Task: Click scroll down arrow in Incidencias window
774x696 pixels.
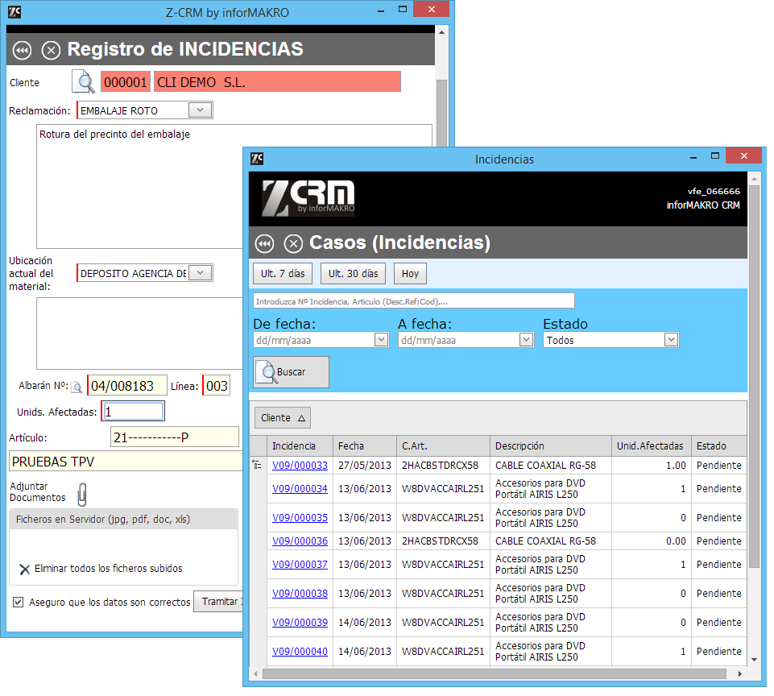Action: pos(754,660)
